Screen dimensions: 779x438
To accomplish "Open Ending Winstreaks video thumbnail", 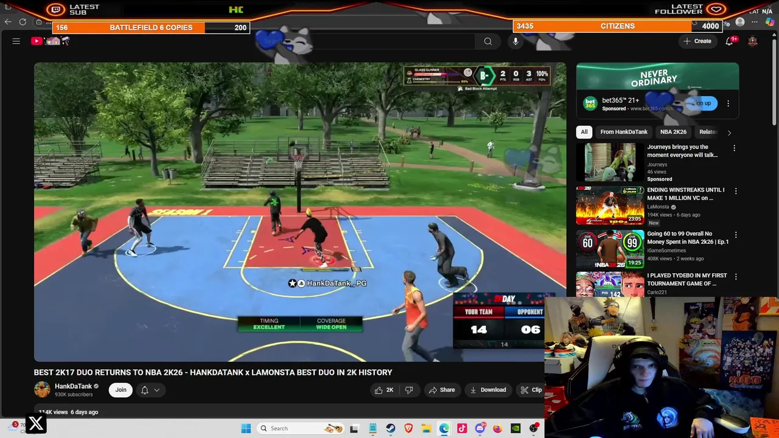I will point(610,206).
